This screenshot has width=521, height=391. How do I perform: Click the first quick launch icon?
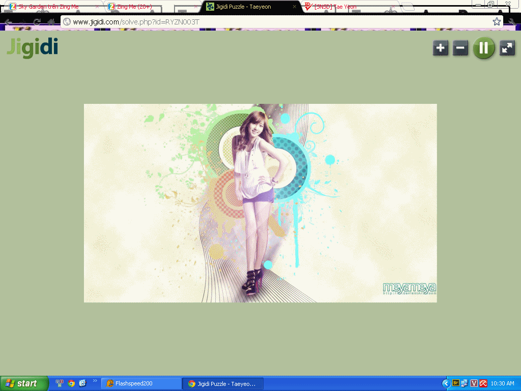click(x=60, y=383)
